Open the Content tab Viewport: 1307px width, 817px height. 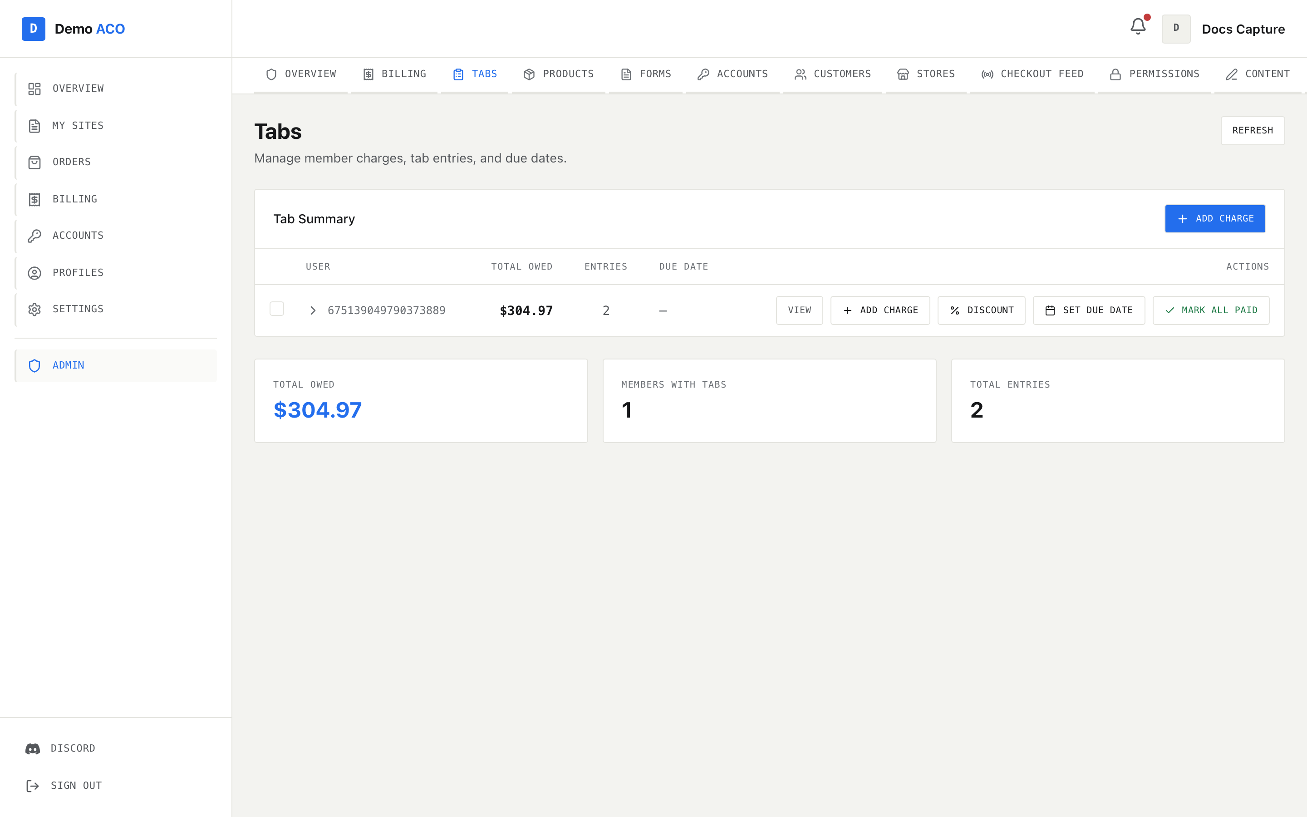click(1258, 74)
